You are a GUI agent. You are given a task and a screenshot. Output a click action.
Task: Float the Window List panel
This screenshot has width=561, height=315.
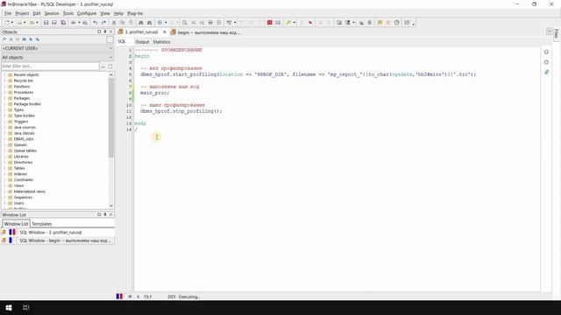coord(99,214)
